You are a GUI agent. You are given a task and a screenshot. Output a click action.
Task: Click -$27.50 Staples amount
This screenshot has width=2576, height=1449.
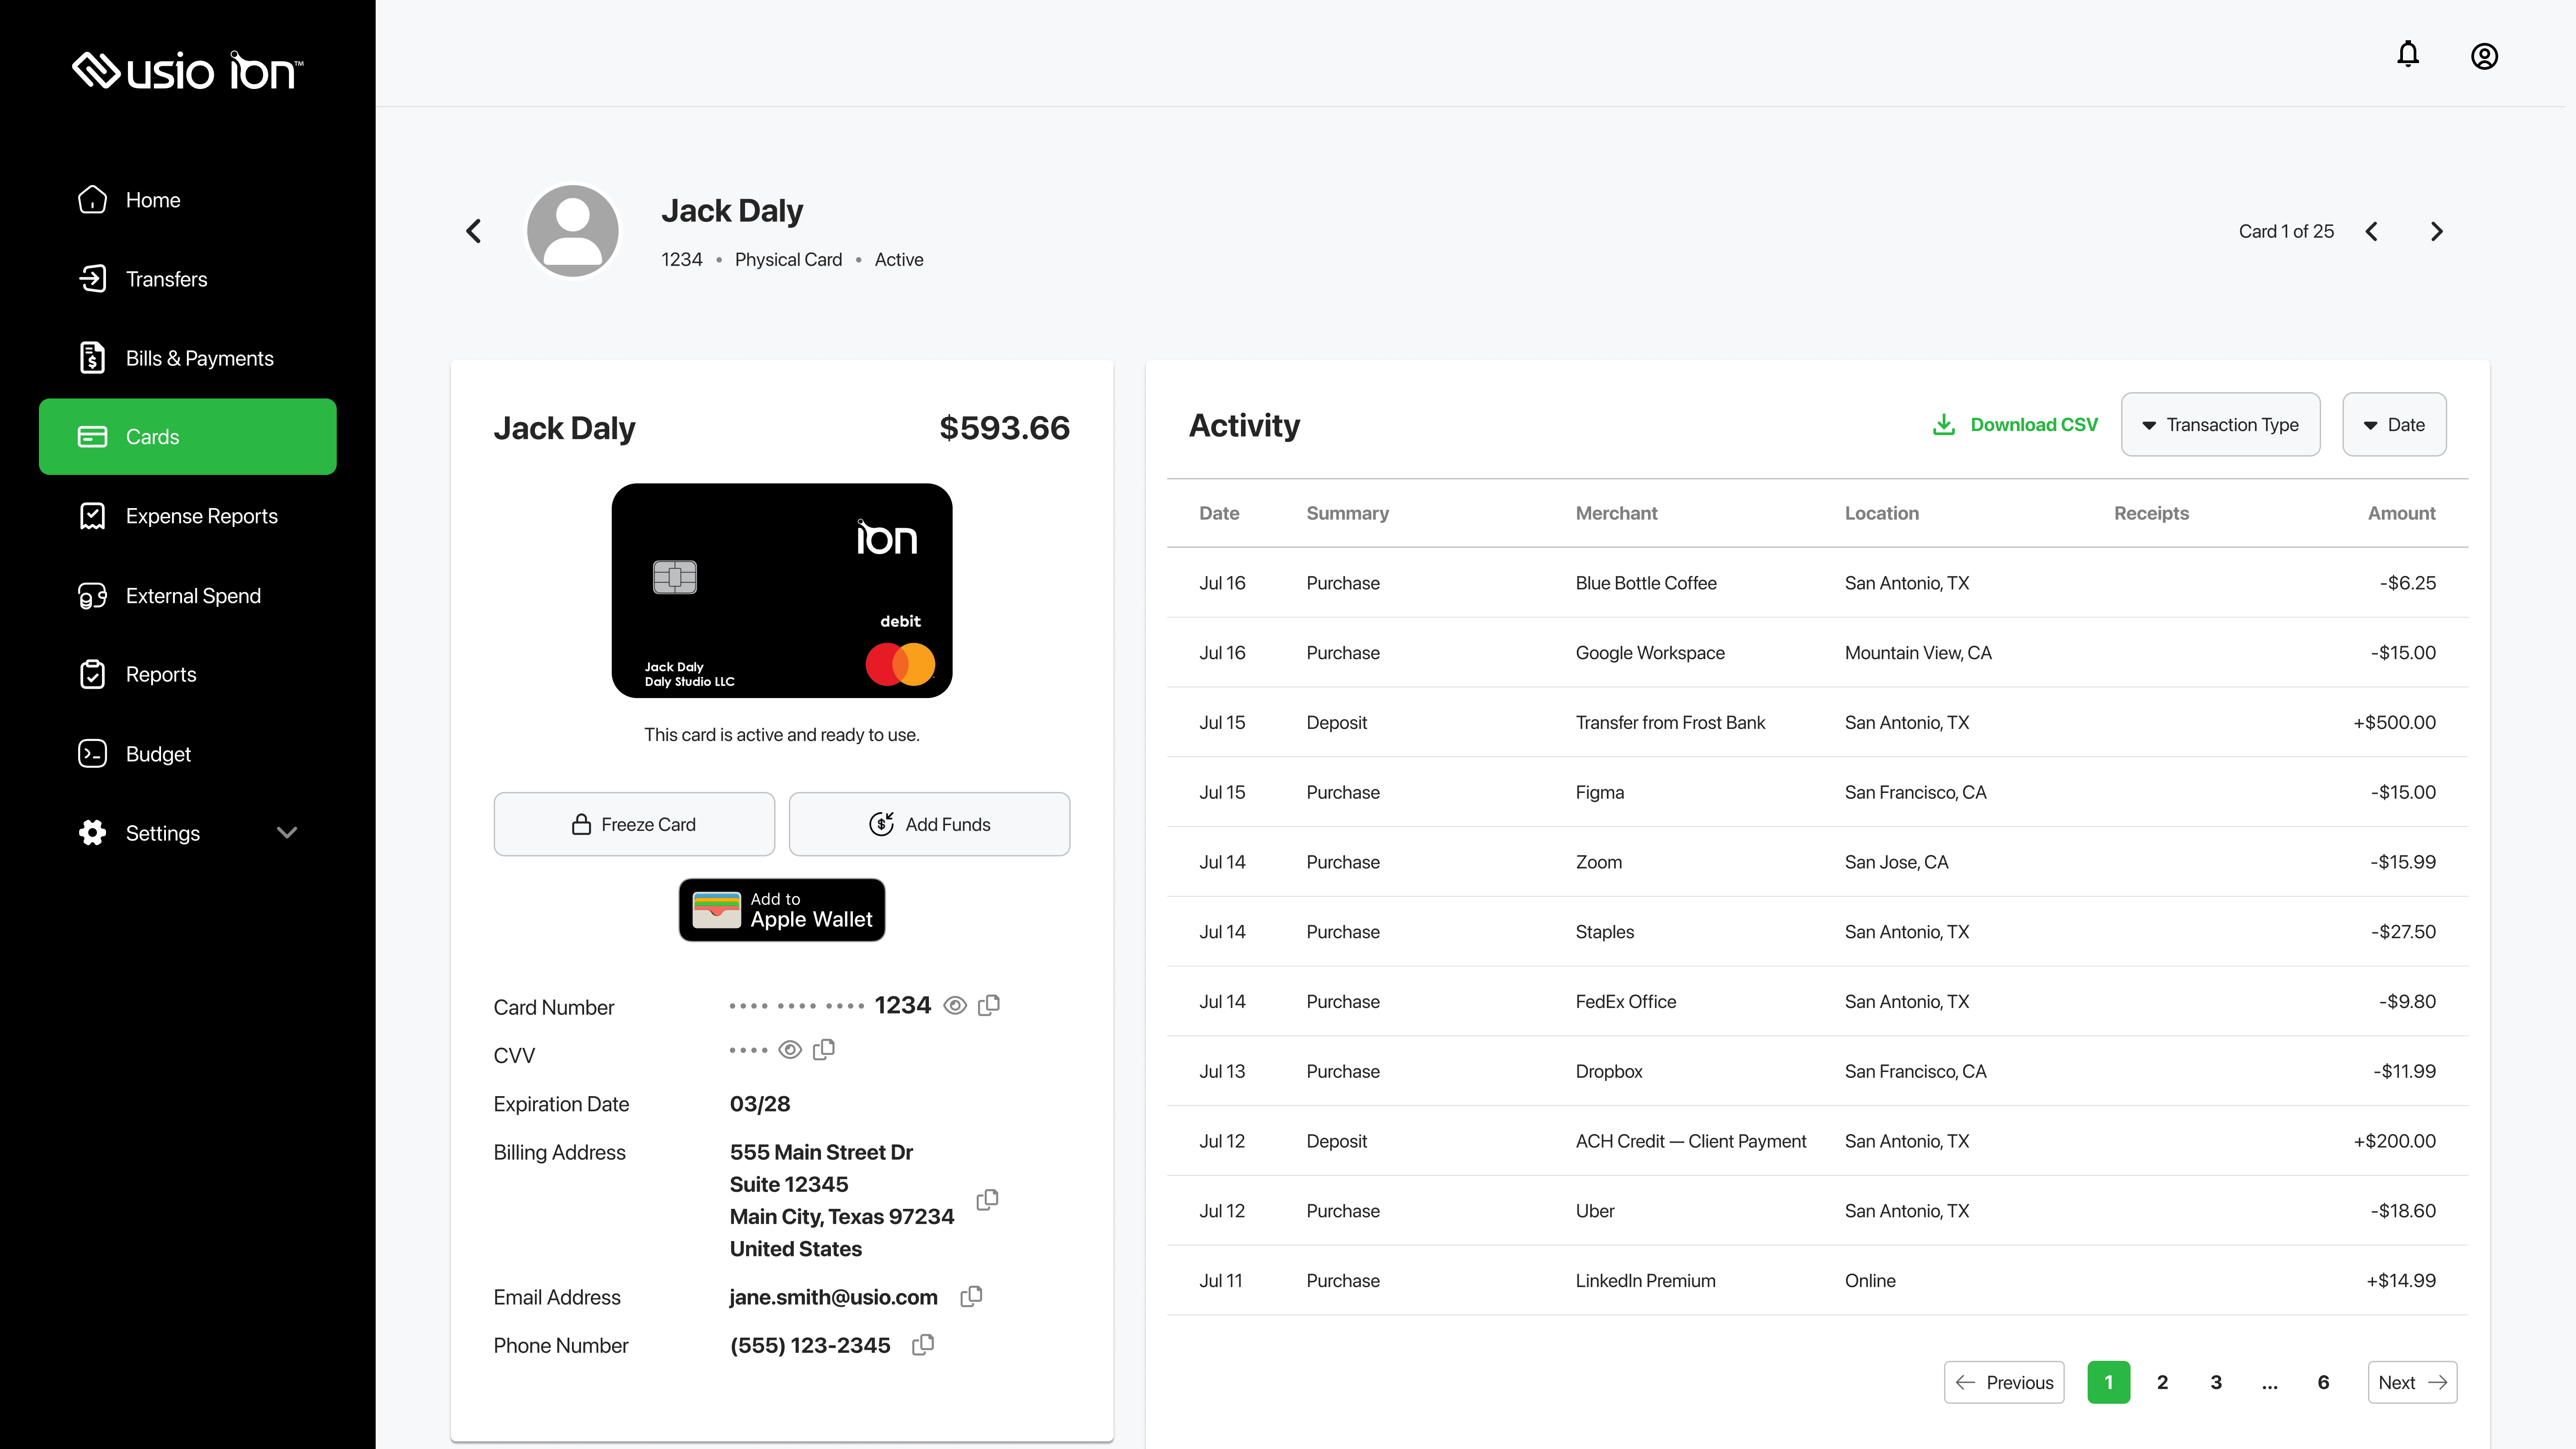(x=2403, y=932)
